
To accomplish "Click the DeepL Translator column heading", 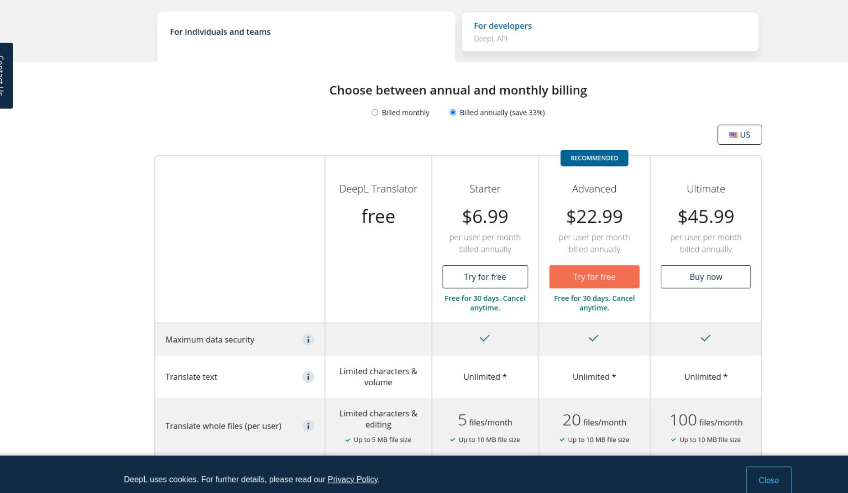I will (x=378, y=189).
